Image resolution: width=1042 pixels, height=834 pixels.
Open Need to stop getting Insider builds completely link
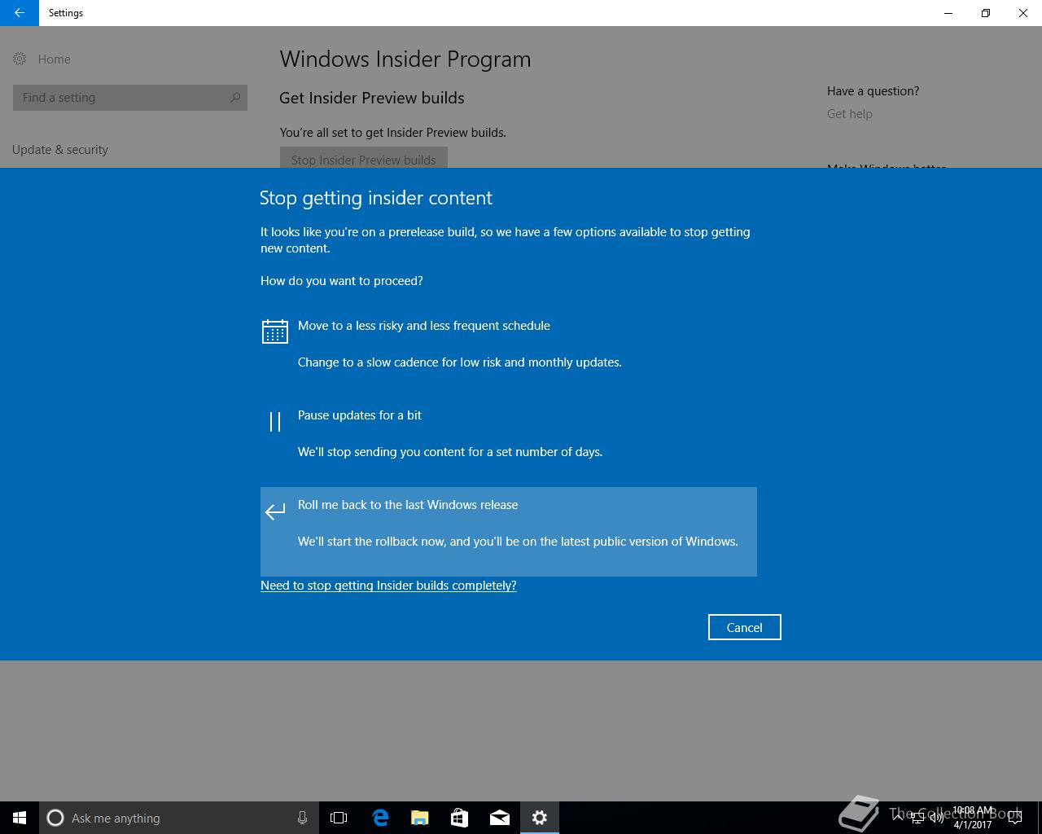(388, 586)
